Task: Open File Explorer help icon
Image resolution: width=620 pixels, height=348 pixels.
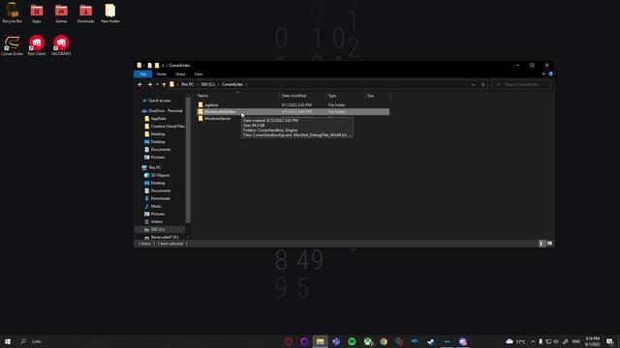Action: [x=550, y=73]
